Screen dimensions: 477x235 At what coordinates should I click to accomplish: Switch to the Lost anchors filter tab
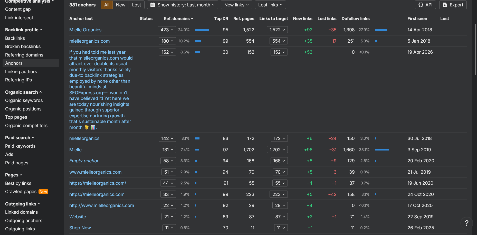137,5
